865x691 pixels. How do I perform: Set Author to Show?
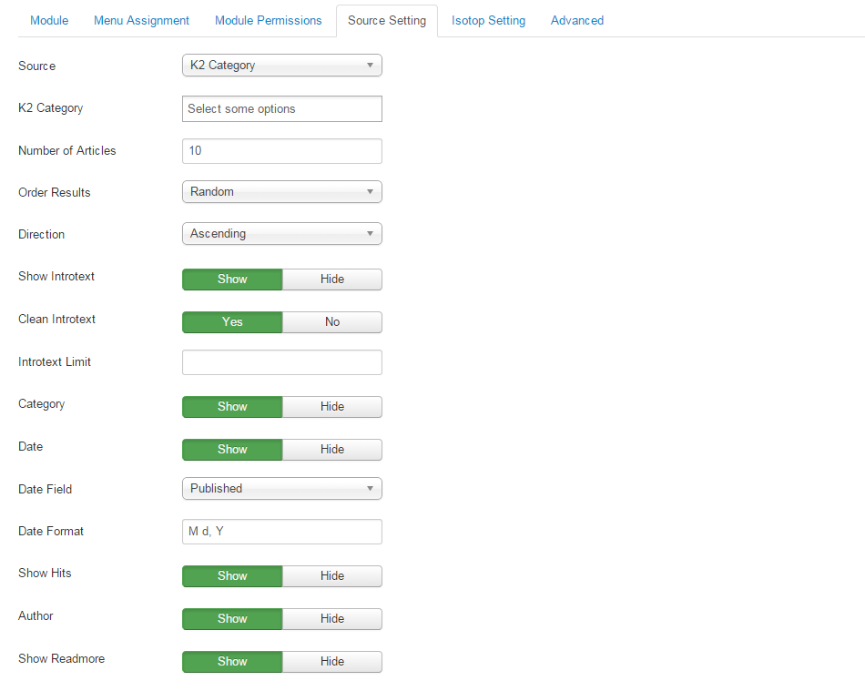click(232, 619)
